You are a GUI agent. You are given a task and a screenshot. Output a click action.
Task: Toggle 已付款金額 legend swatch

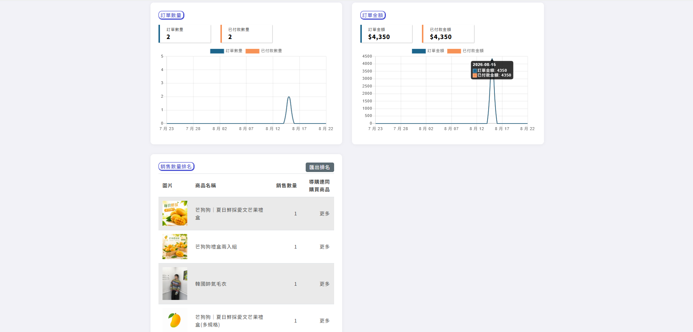tap(454, 51)
